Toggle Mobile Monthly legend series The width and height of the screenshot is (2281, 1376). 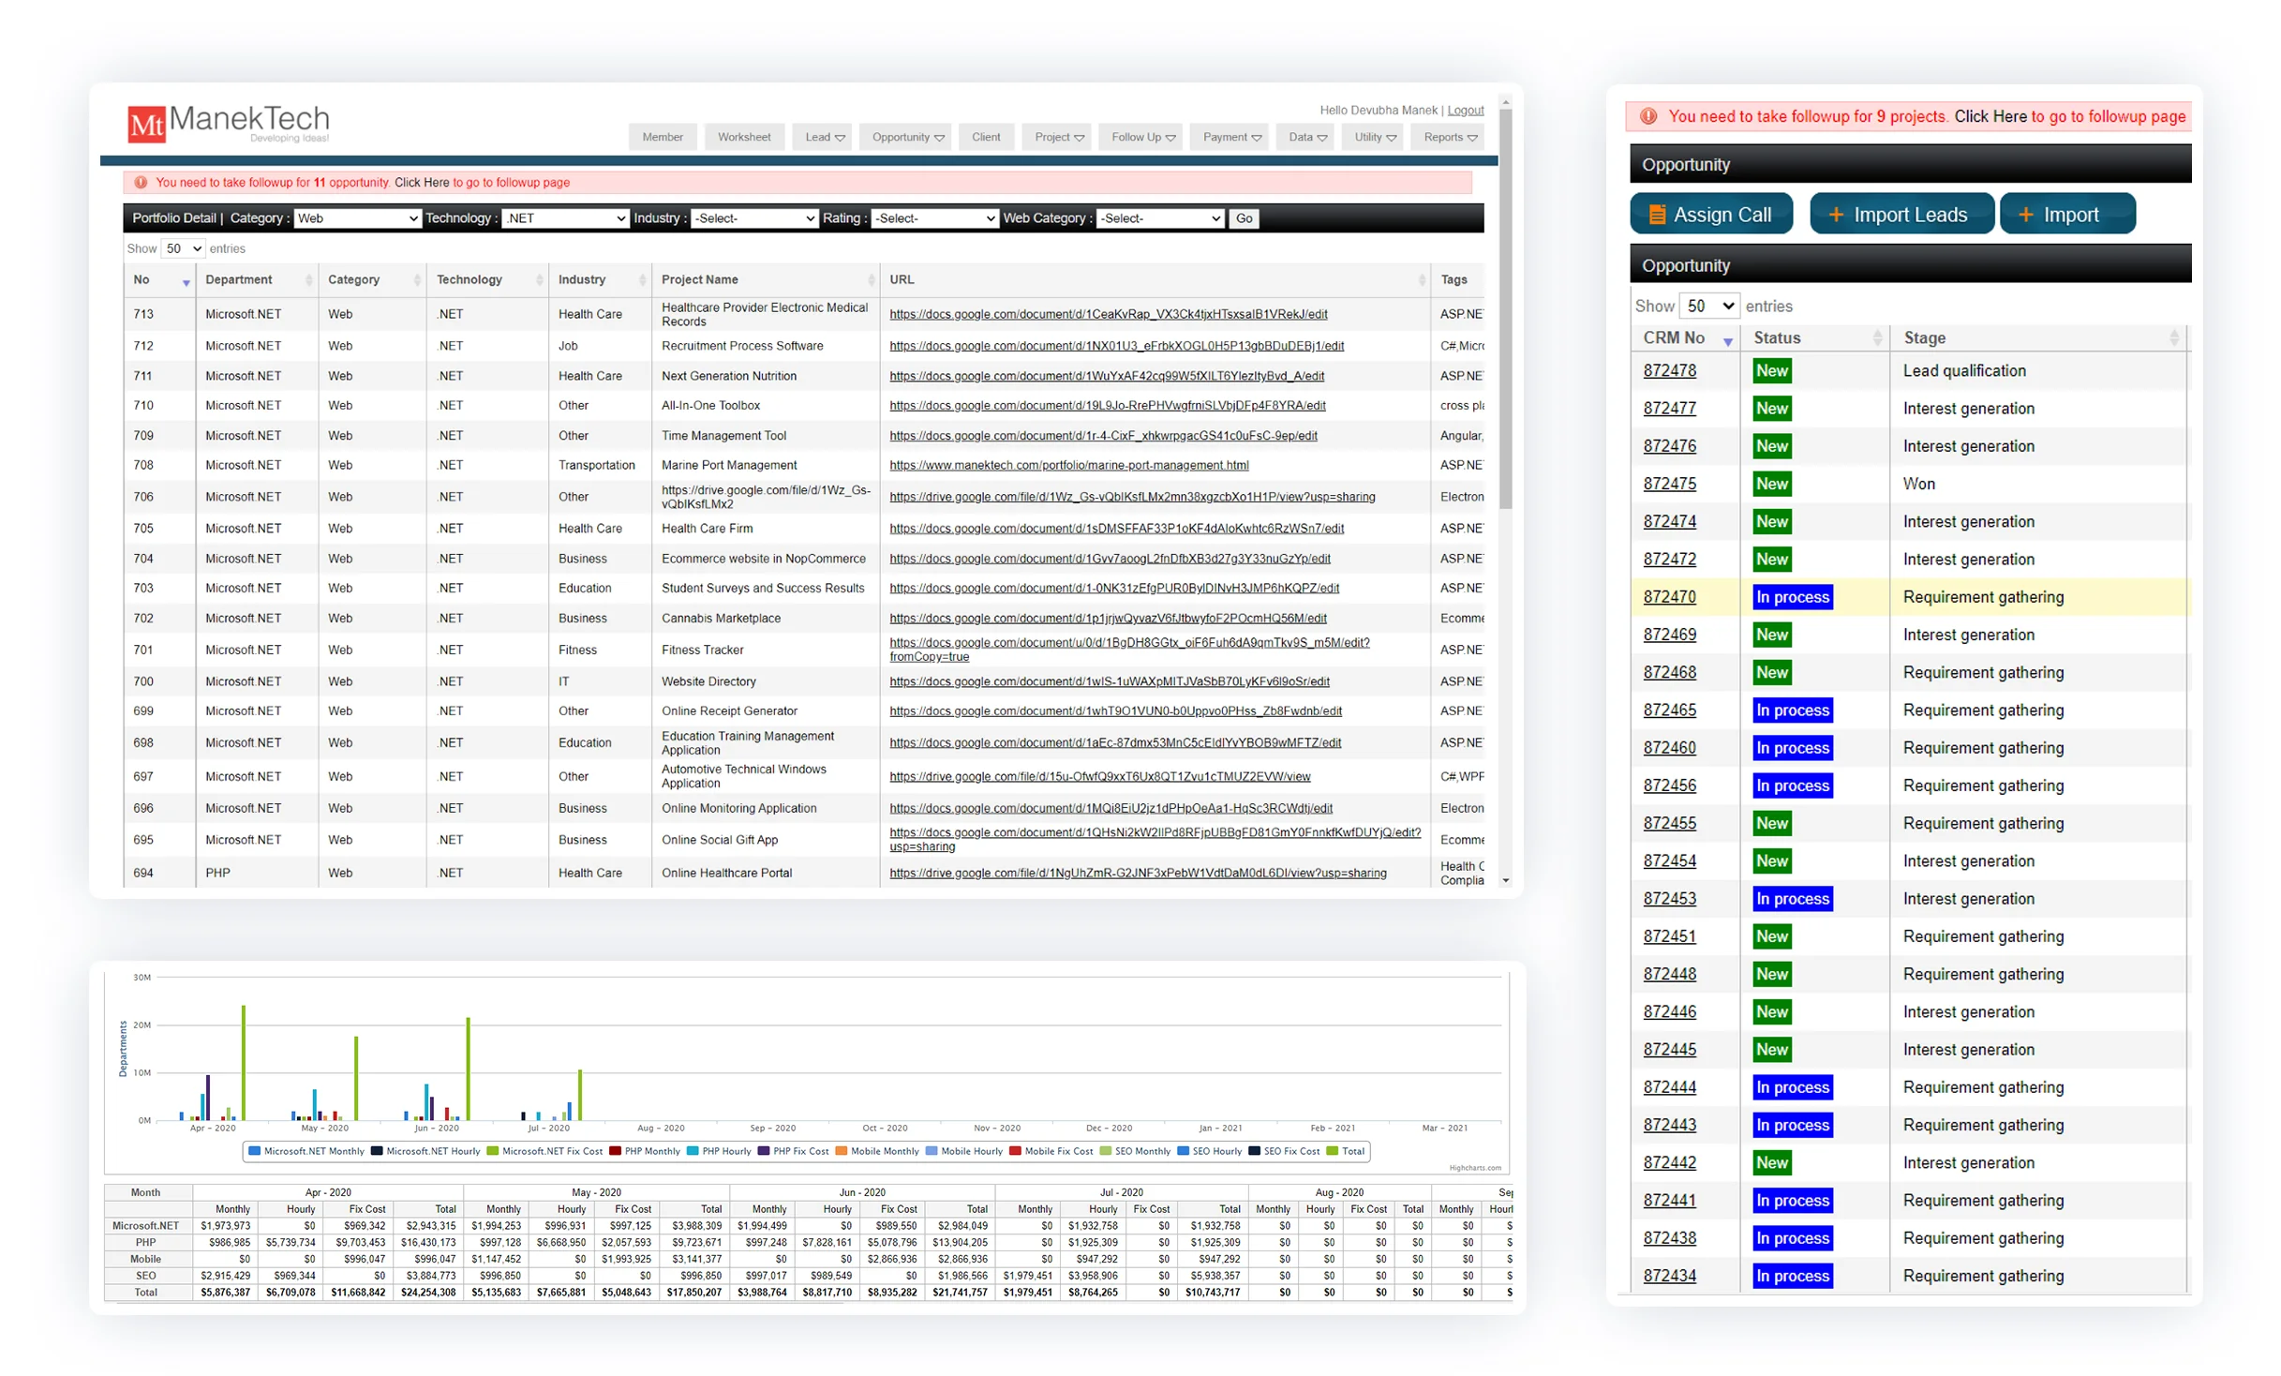[878, 1153]
